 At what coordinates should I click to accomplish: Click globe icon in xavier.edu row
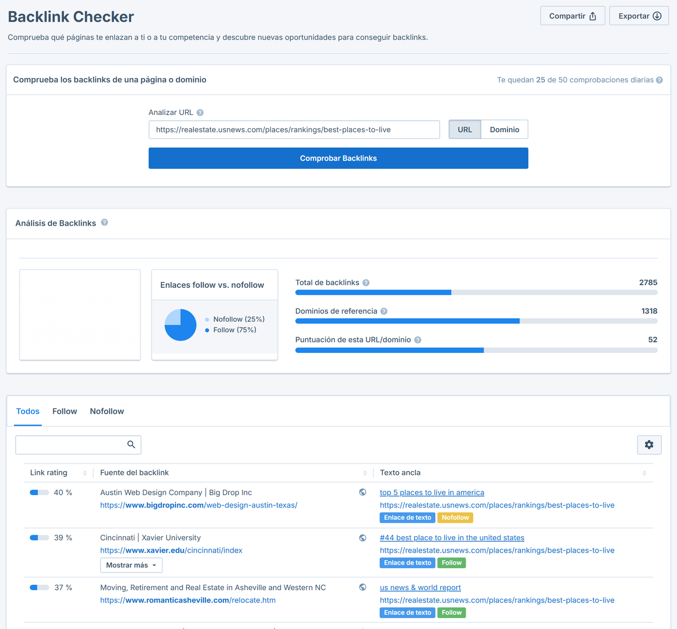click(x=362, y=538)
